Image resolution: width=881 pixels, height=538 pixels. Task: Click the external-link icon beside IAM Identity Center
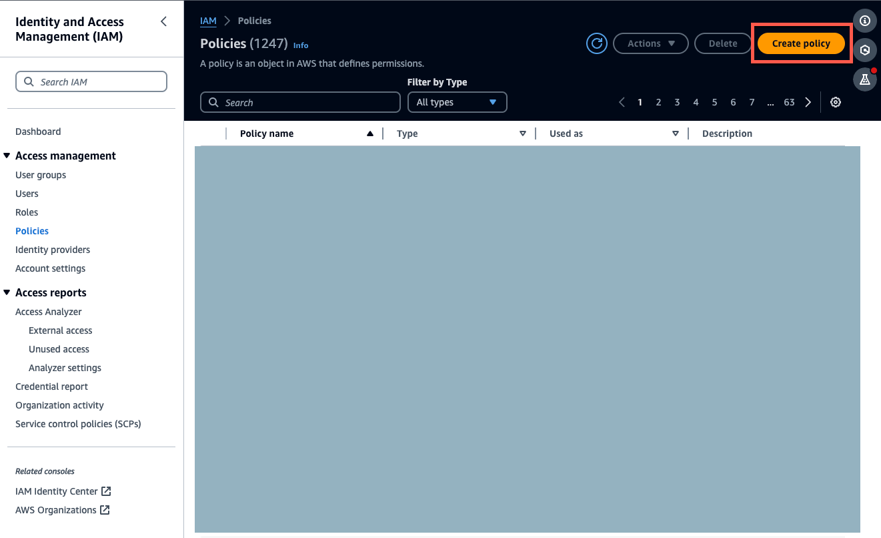[105, 491]
